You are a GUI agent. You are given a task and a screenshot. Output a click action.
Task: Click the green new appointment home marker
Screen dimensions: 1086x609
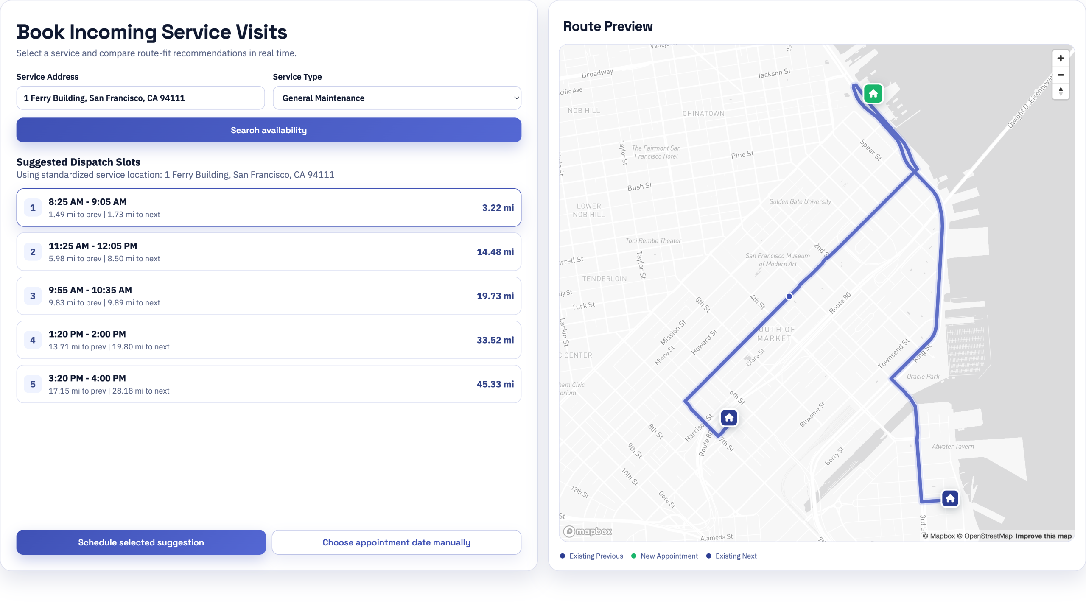873,94
